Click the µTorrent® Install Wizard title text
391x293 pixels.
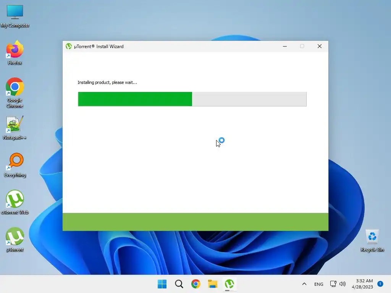click(99, 47)
